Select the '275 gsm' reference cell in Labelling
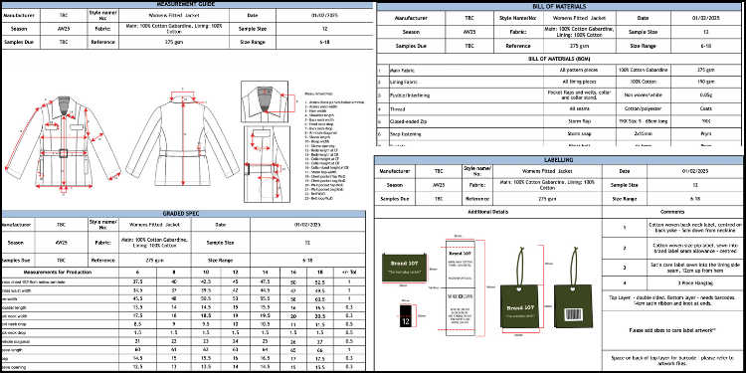Screen dimensions: 746x373 point(547,199)
